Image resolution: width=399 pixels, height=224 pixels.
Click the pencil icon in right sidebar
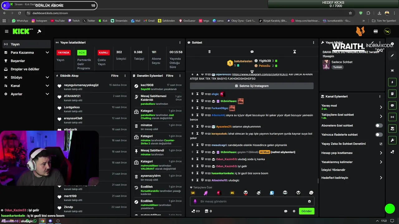point(392,55)
